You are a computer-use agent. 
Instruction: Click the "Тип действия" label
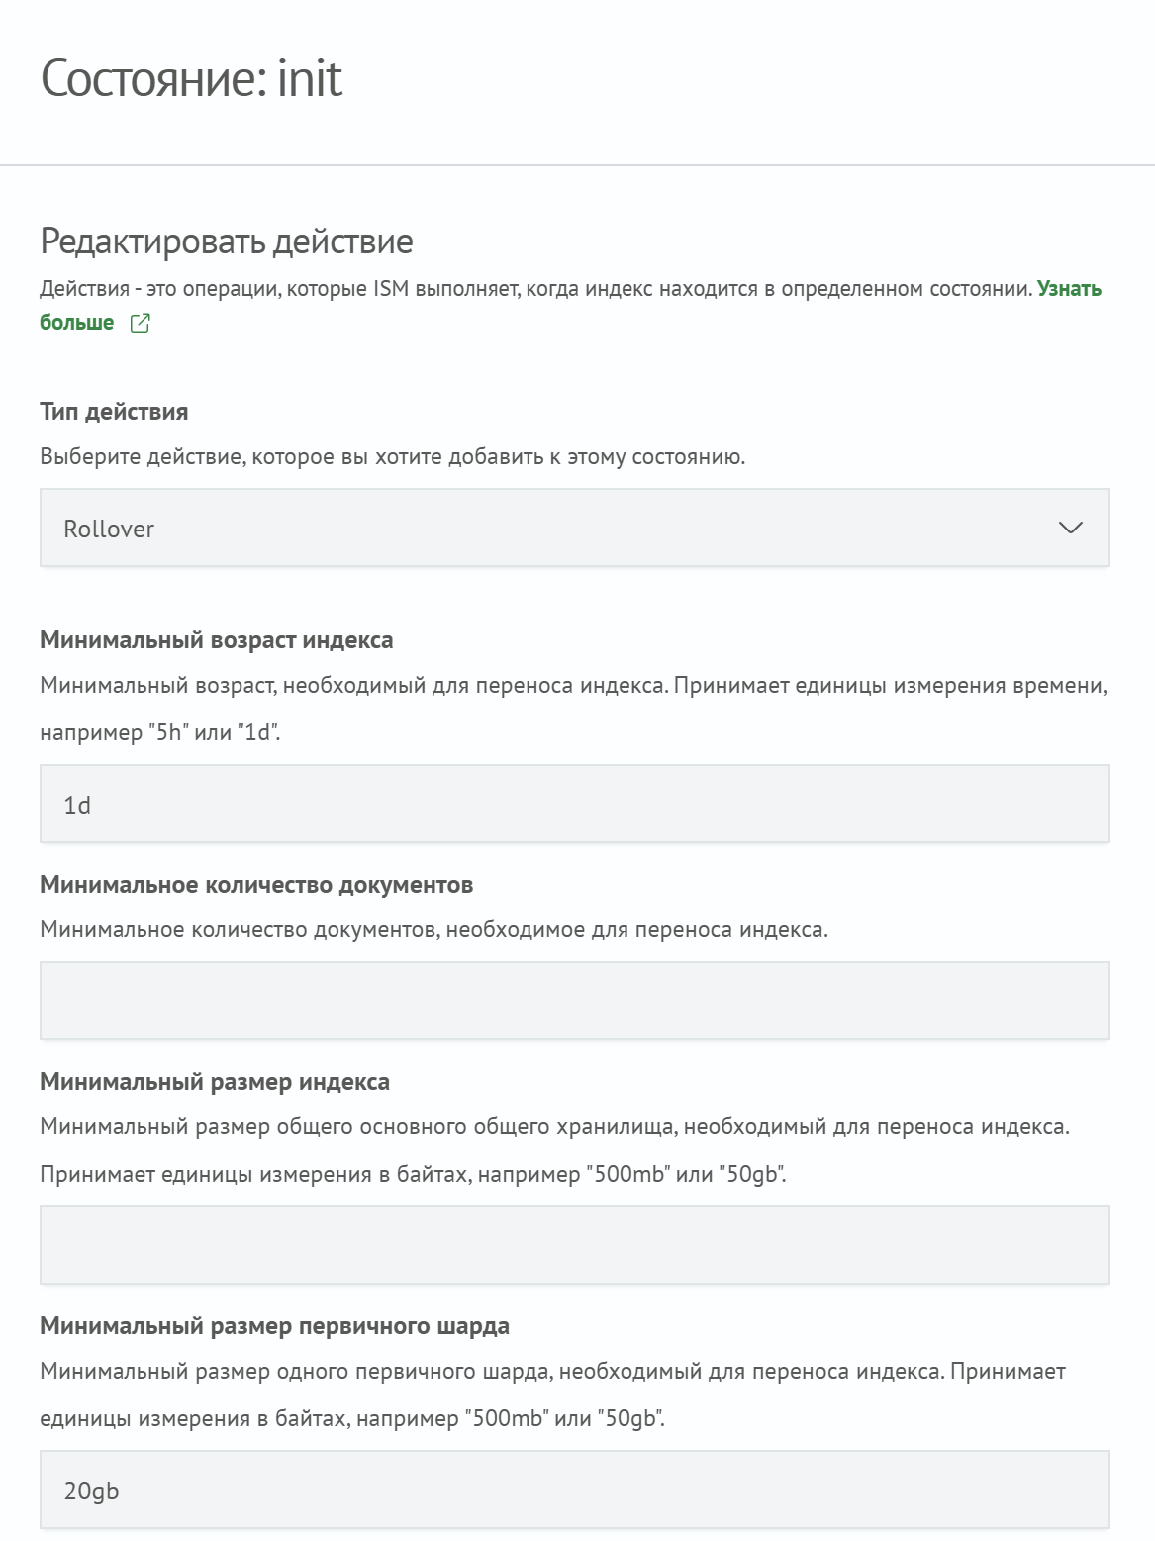tap(115, 412)
